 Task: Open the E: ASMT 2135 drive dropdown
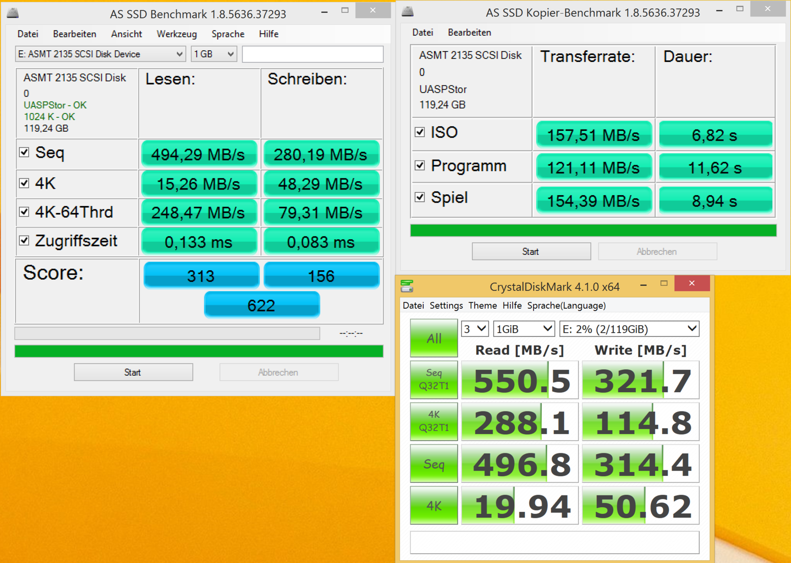(x=100, y=54)
